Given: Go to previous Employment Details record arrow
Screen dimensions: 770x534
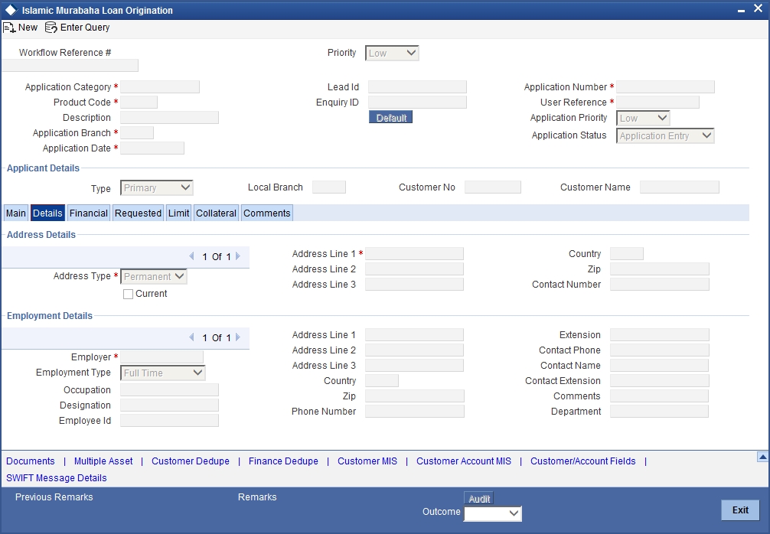Looking at the screenshot, I should click(191, 337).
